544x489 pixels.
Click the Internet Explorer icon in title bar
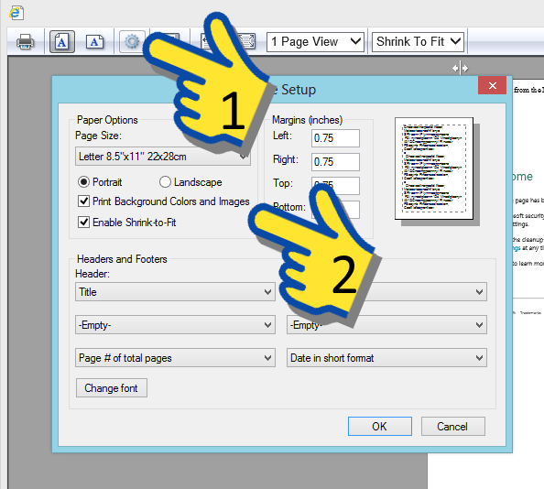pyautogui.click(x=16, y=13)
